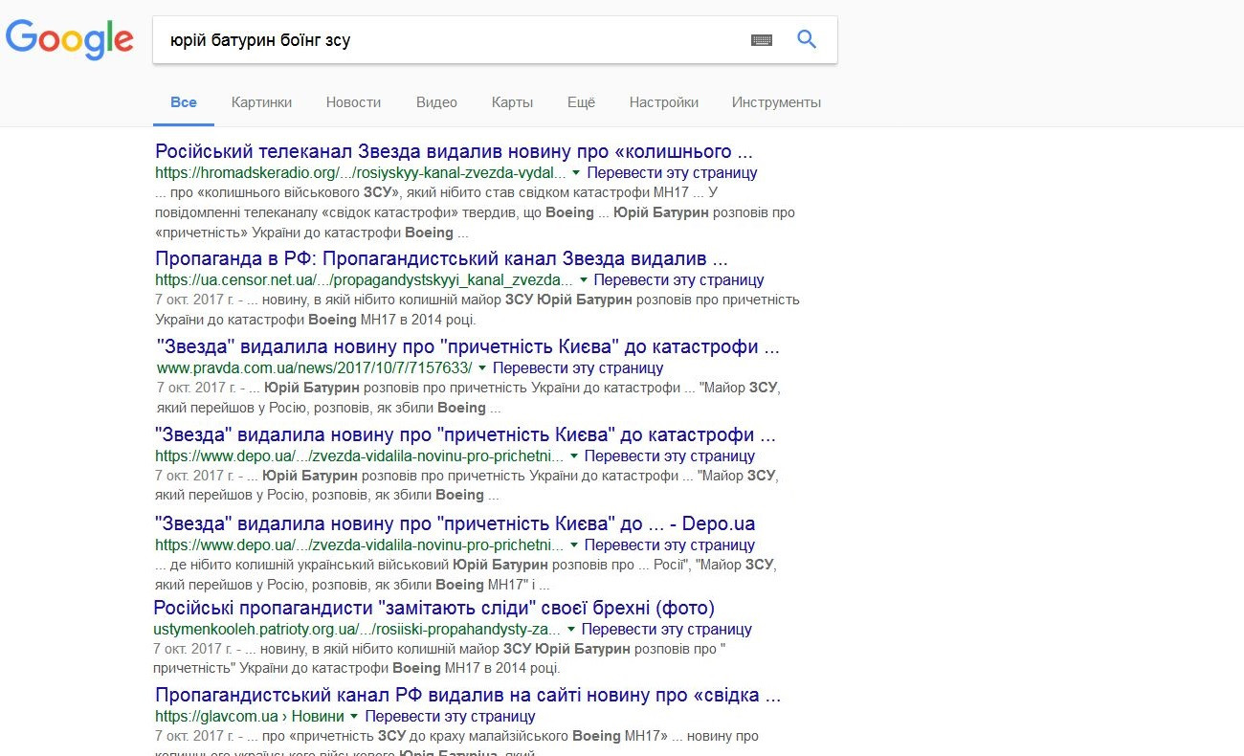Click 'Перевести эту страницу' for hromadskeradio.org result
The image size is (1244, 756).
[672, 173]
